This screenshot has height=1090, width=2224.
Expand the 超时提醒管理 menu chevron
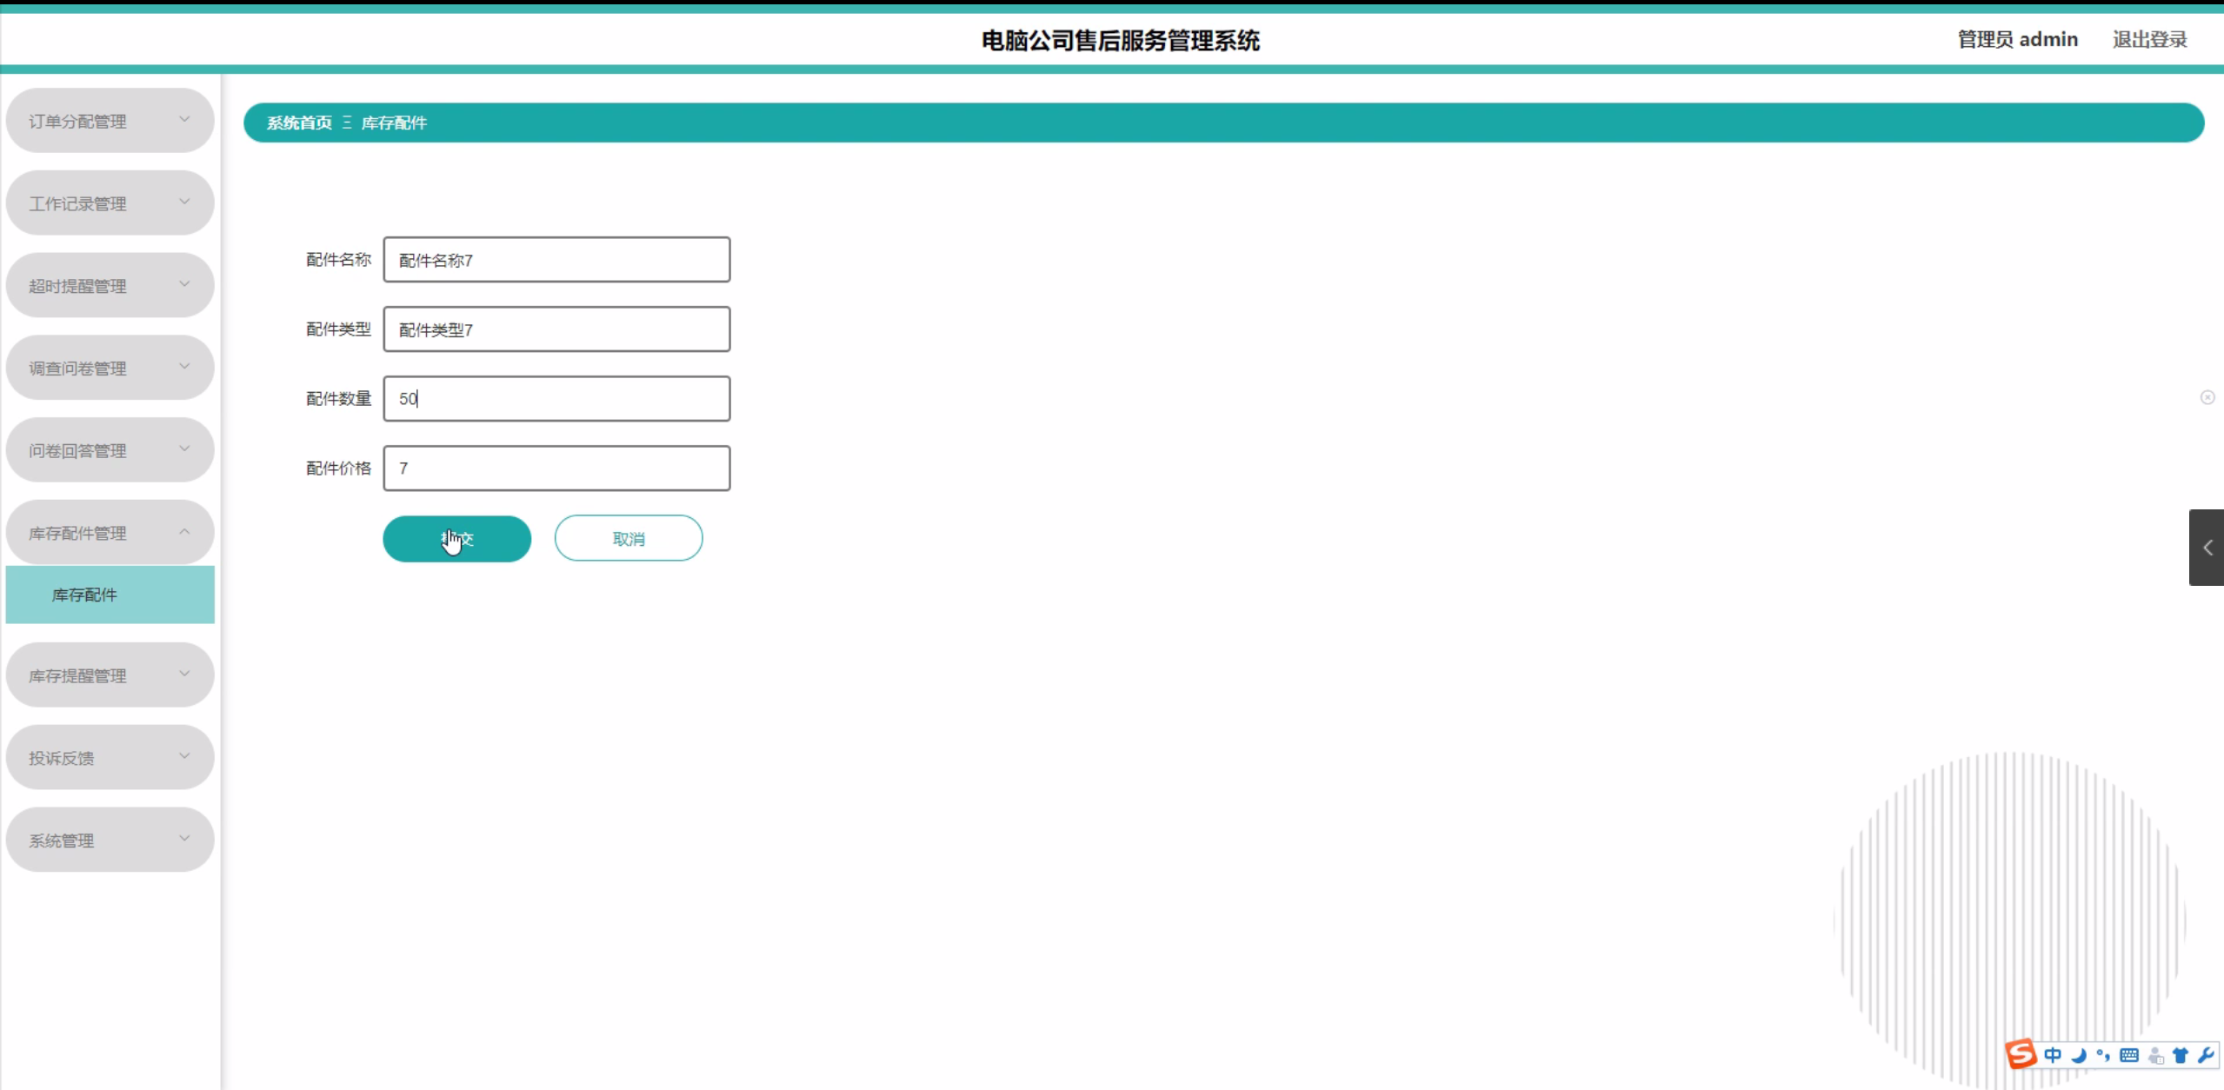pyautogui.click(x=184, y=284)
